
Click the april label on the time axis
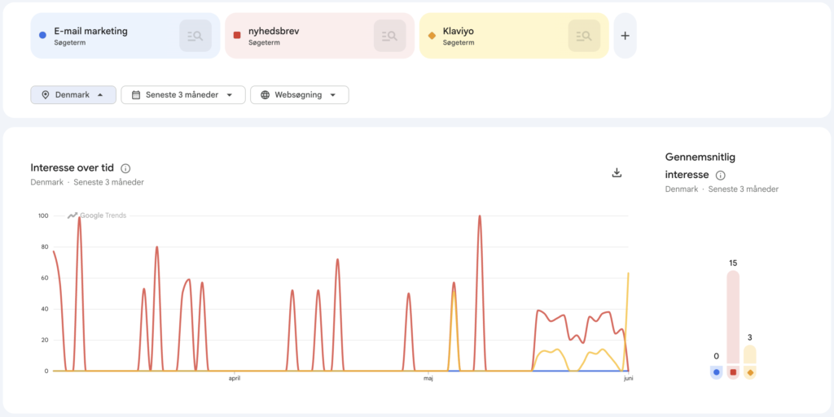pos(236,378)
